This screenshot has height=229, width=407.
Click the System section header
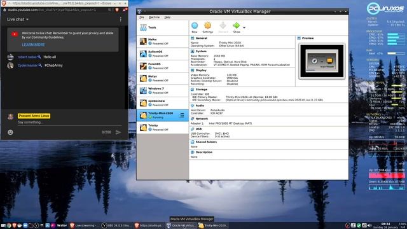click(x=201, y=52)
